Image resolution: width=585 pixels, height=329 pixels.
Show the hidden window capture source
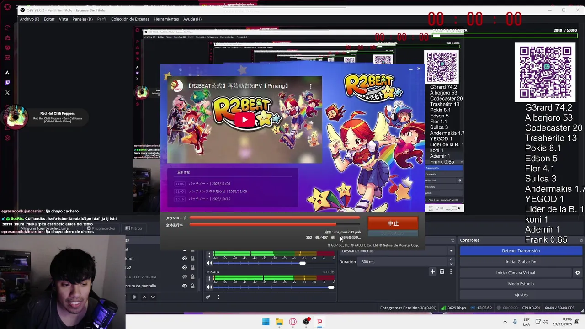coord(185,277)
